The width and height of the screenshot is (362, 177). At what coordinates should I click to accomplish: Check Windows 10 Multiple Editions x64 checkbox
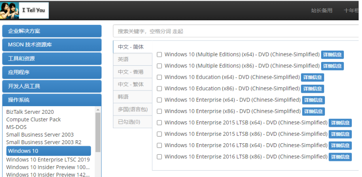[x=159, y=54]
